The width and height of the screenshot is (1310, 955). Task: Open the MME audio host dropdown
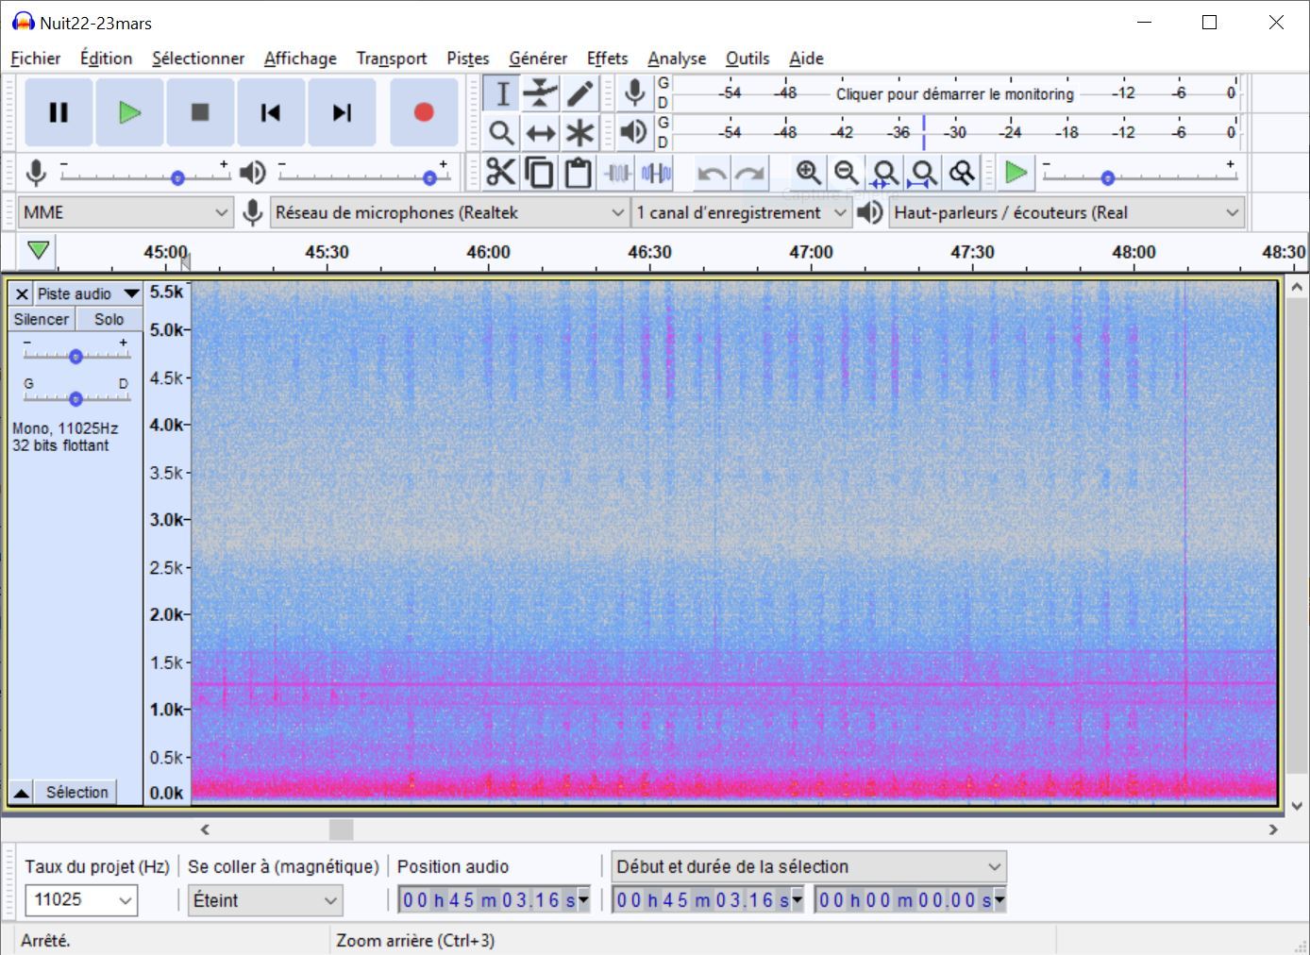coord(126,212)
